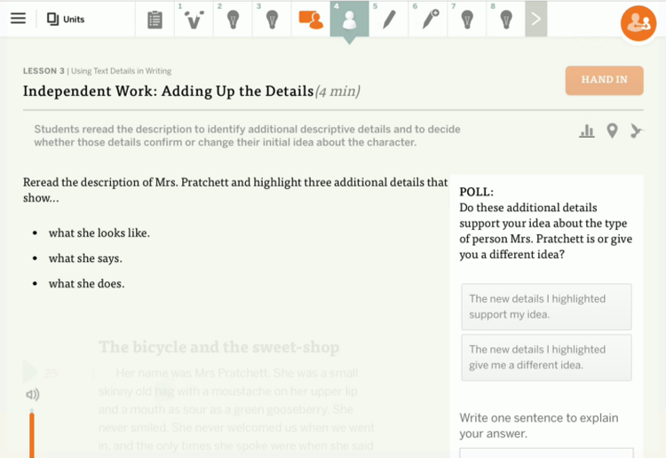Go to activity 7 lightbulb
This screenshot has height=458, width=666.
coord(467,20)
